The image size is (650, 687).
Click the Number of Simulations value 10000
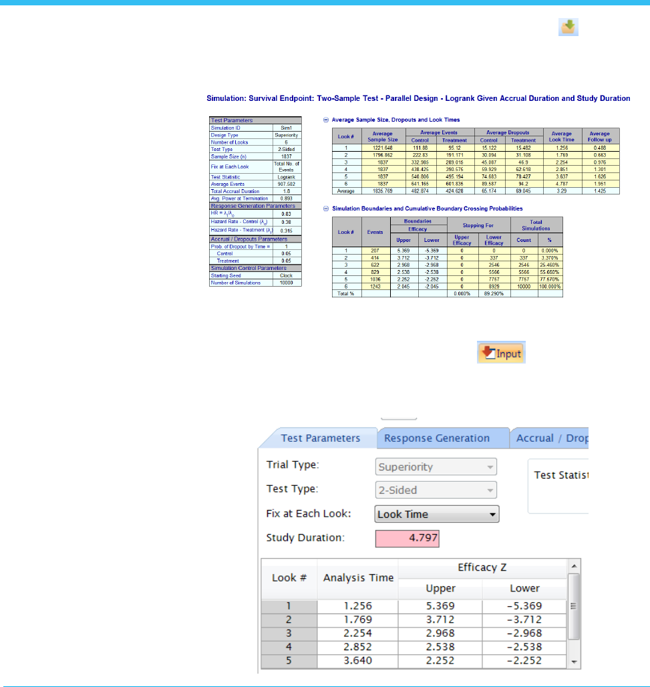[287, 283]
